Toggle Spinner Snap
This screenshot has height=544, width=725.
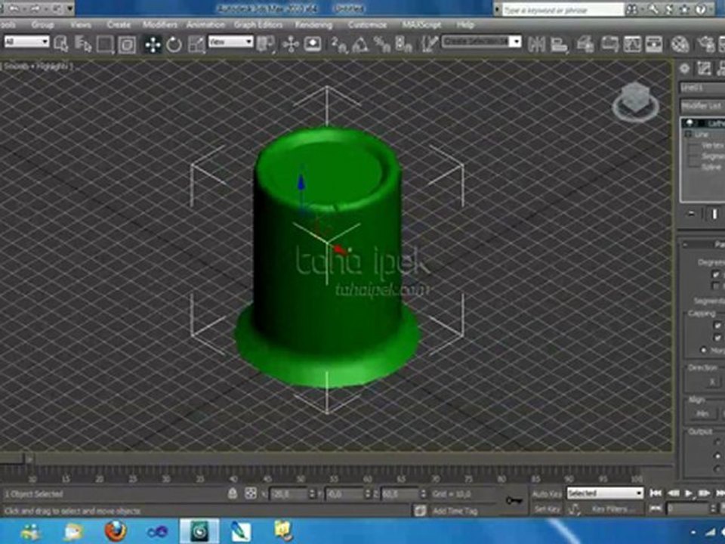click(404, 45)
